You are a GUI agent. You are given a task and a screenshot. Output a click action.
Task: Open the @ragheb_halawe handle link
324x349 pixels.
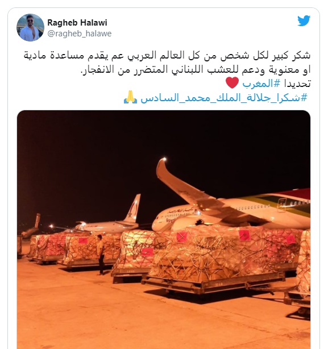click(x=80, y=34)
